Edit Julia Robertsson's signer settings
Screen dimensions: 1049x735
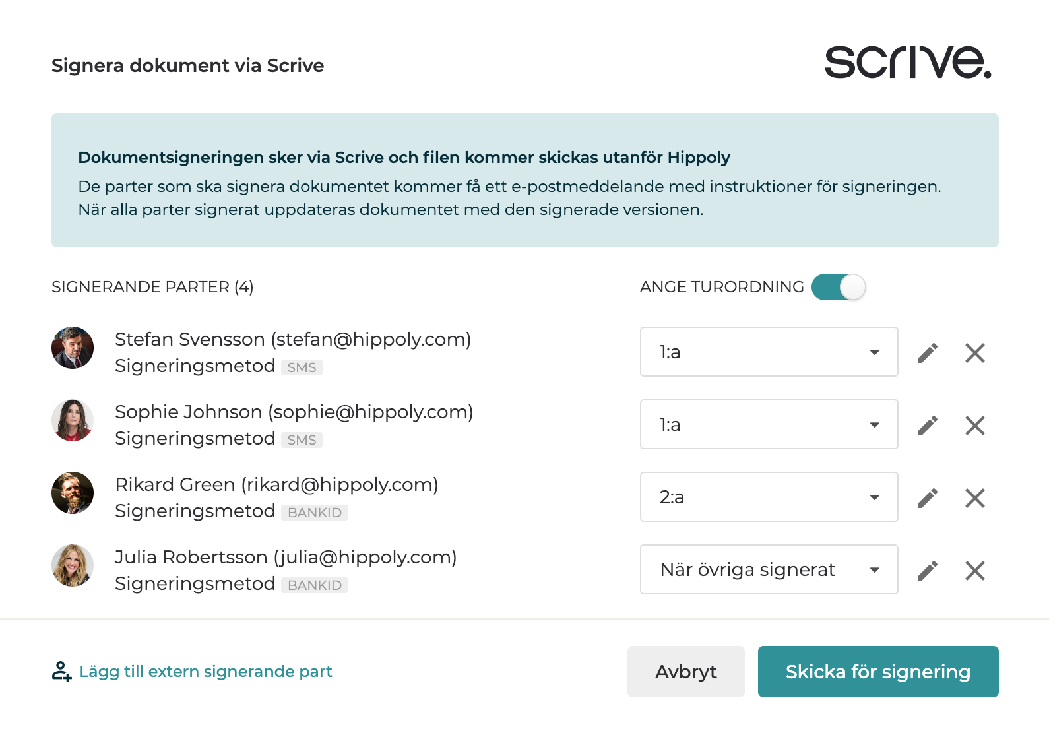coord(927,571)
